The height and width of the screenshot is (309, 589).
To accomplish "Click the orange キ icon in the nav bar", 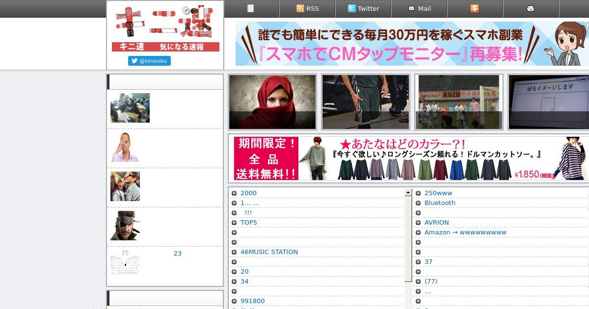I will pos(475,8).
